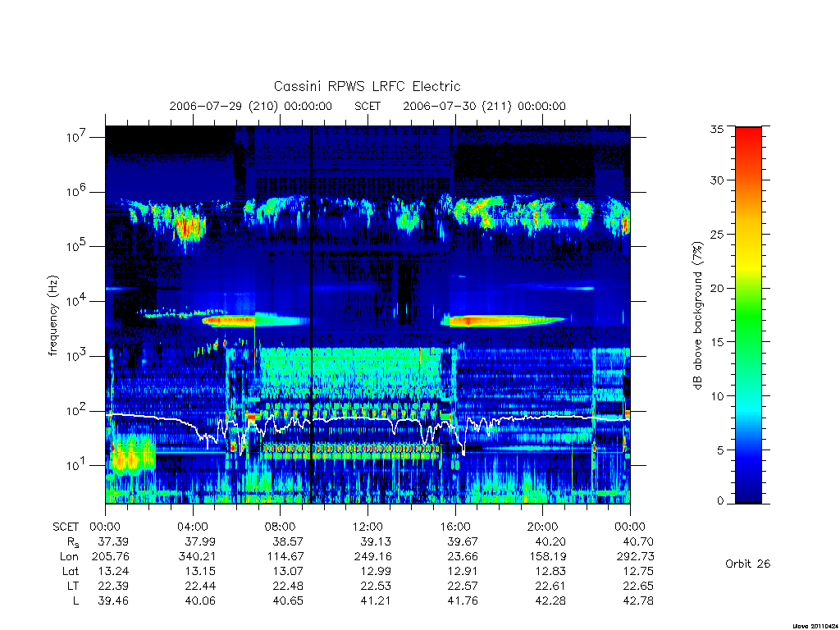Click colorbar tick label '30'
The image size is (840, 630).
tap(717, 180)
